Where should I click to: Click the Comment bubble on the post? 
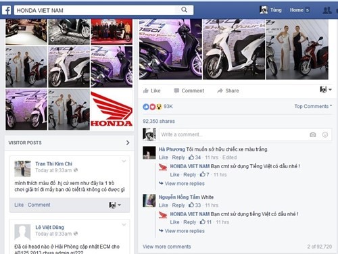[189, 91]
